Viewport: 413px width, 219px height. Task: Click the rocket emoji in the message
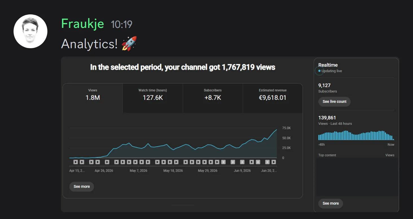[129, 44]
